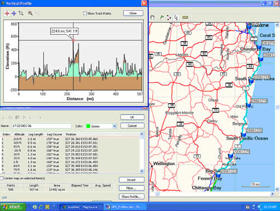Click the zoom in magnifier in Vertical Profile
The image size is (280, 211).
point(30,13)
